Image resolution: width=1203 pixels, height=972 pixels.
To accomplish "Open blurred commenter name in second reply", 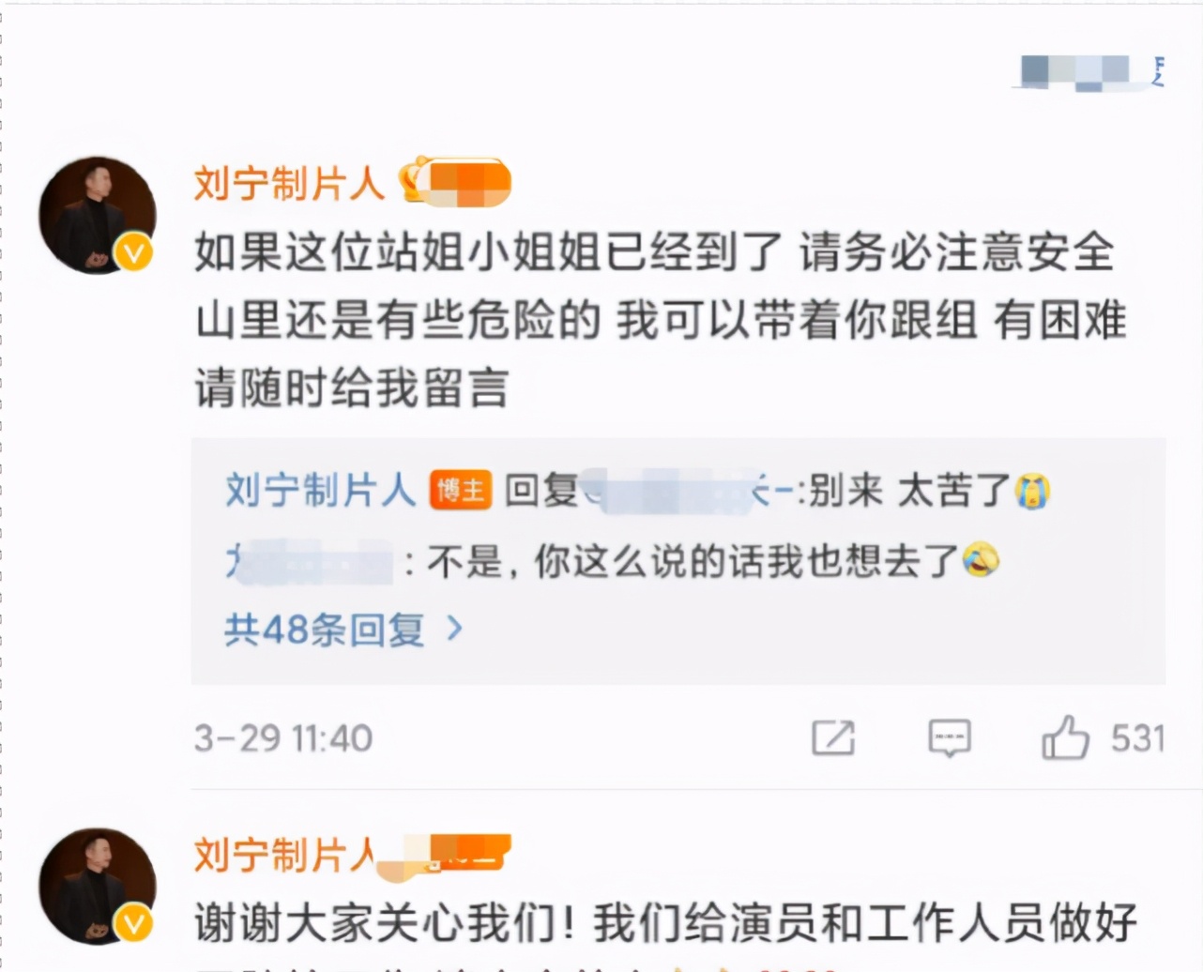I will tap(310, 561).
